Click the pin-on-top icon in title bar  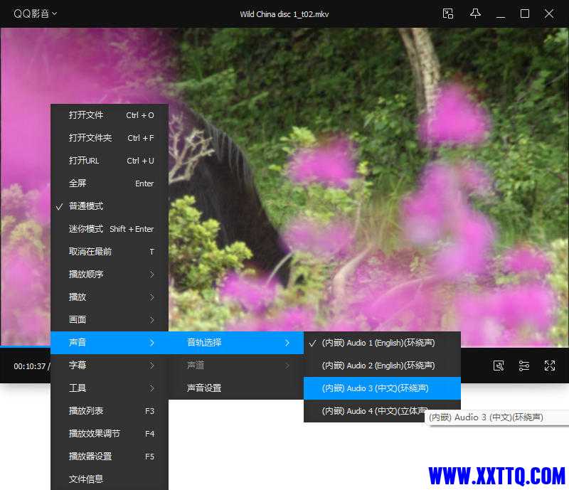[475, 14]
